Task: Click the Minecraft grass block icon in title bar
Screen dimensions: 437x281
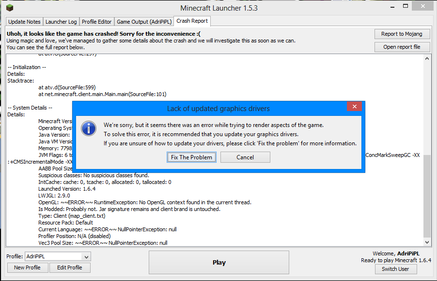Action: coord(10,8)
